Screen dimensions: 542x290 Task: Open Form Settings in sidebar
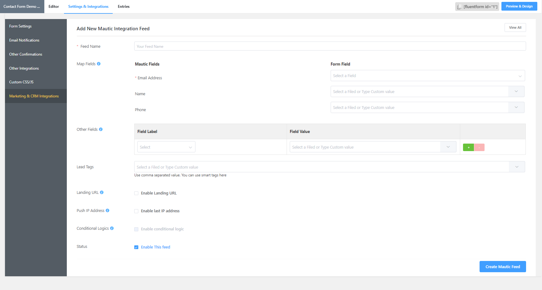(x=36, y=26)
